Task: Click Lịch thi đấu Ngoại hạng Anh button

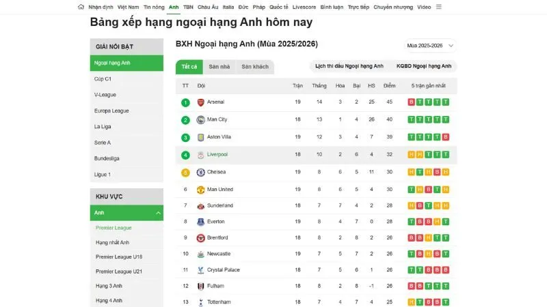Action: [349, 66]
